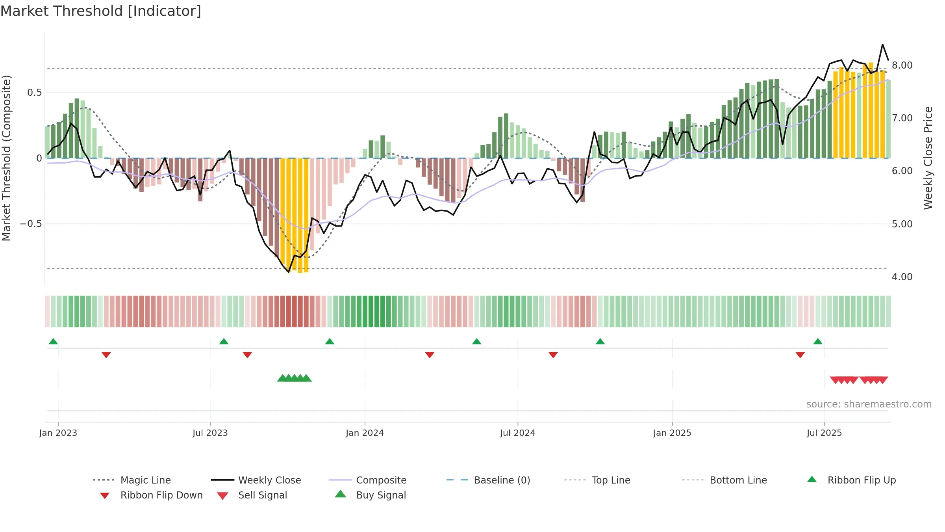This screenshot has height=532, width=945.
Task: Click the ribbon flip down marker after Jan 2024
Action: [430, 355]
